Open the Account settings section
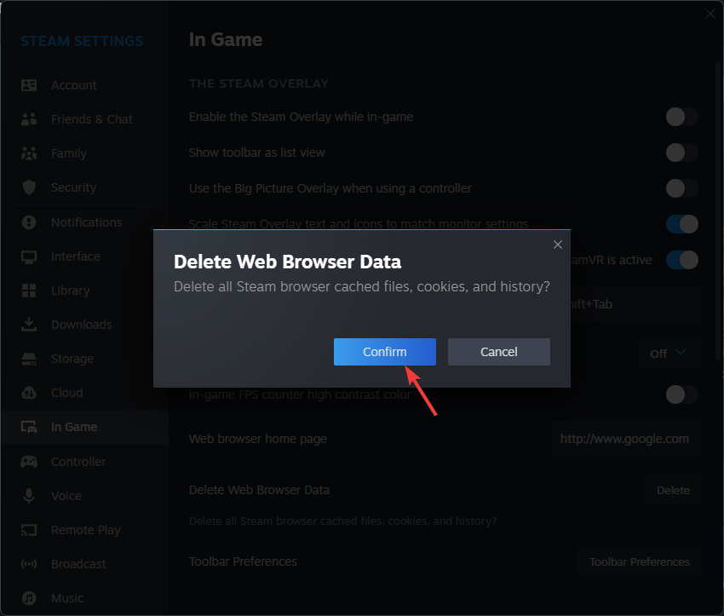The width and height of the screenshot is (724, 616). pyautogui.click(x=85, y=85)
